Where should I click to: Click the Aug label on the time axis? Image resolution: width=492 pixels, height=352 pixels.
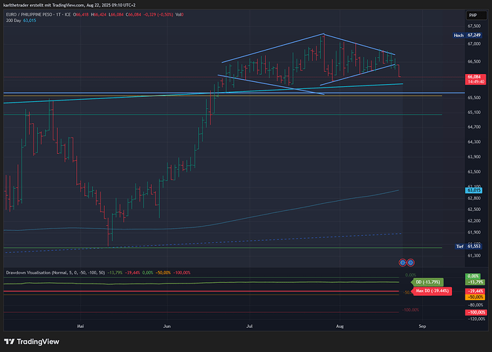click(x=339, y=326)
